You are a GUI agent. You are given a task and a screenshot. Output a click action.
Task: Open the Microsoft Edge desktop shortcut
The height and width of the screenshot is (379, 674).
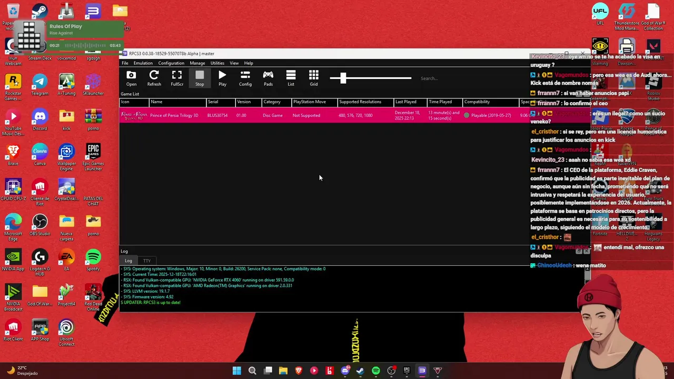[13, 227]
